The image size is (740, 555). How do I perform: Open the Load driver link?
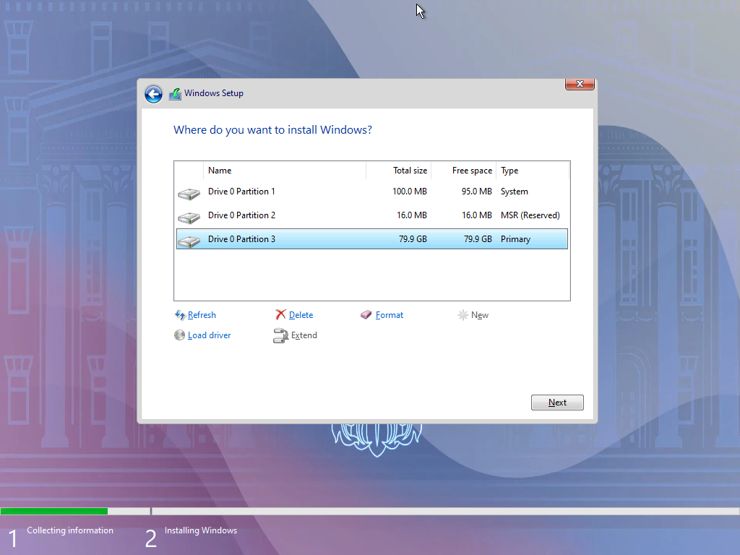209,335
